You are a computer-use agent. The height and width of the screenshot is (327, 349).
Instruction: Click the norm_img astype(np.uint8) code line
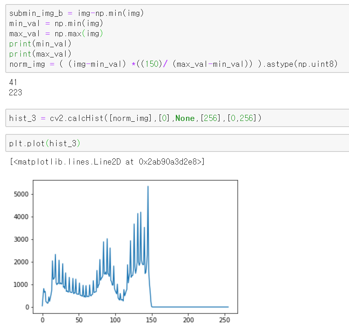[x=173, y=64]
